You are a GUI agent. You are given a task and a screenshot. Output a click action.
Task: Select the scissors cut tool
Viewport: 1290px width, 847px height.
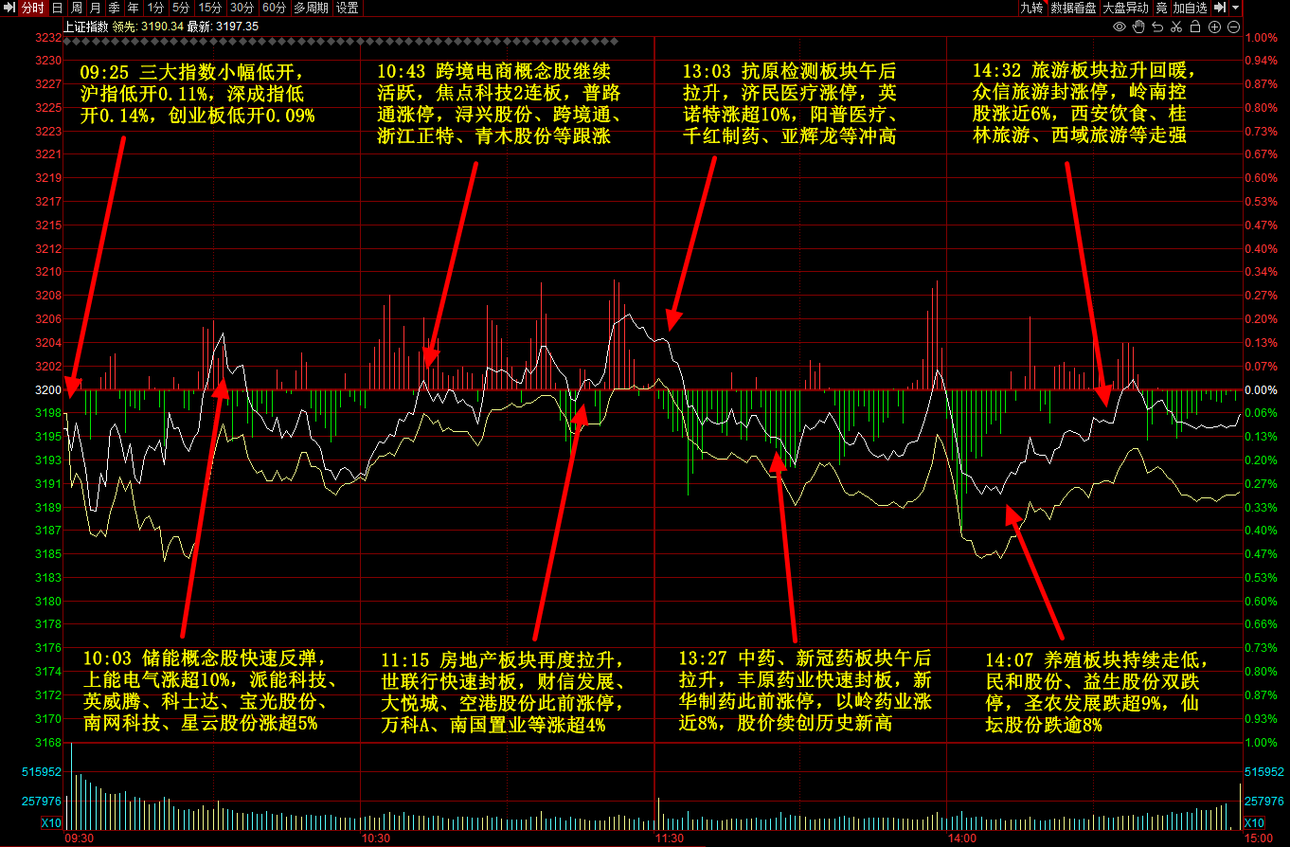1176,27
